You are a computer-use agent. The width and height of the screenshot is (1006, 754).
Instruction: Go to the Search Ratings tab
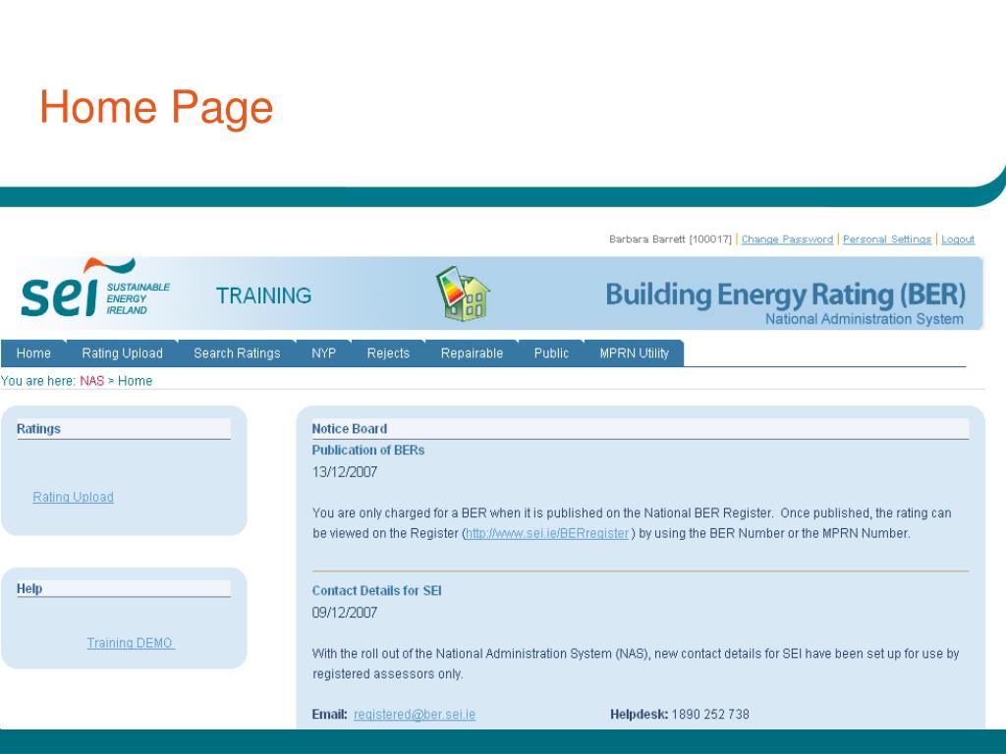pyautogui.click(x=237, y=353)
